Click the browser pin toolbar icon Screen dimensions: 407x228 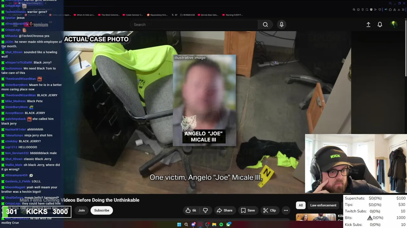click(362, 9)
